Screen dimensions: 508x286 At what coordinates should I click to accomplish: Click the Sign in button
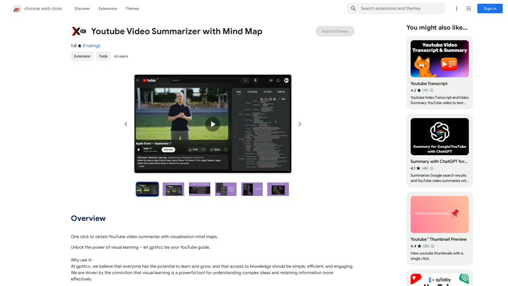489,8
